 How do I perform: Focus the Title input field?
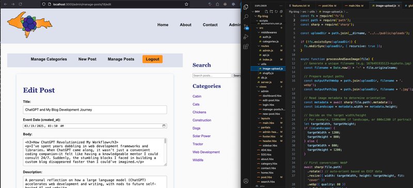click(x=95, y=109)
